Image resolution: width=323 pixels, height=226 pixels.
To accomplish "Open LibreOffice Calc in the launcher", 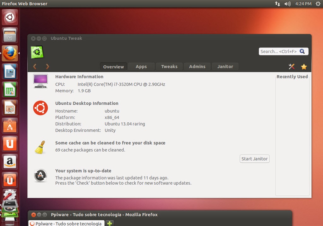I will click(10, 90).
